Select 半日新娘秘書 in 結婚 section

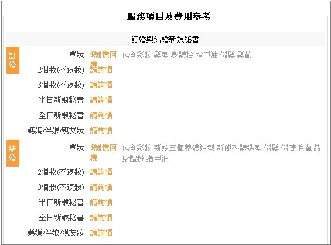[x=61, y=202]
